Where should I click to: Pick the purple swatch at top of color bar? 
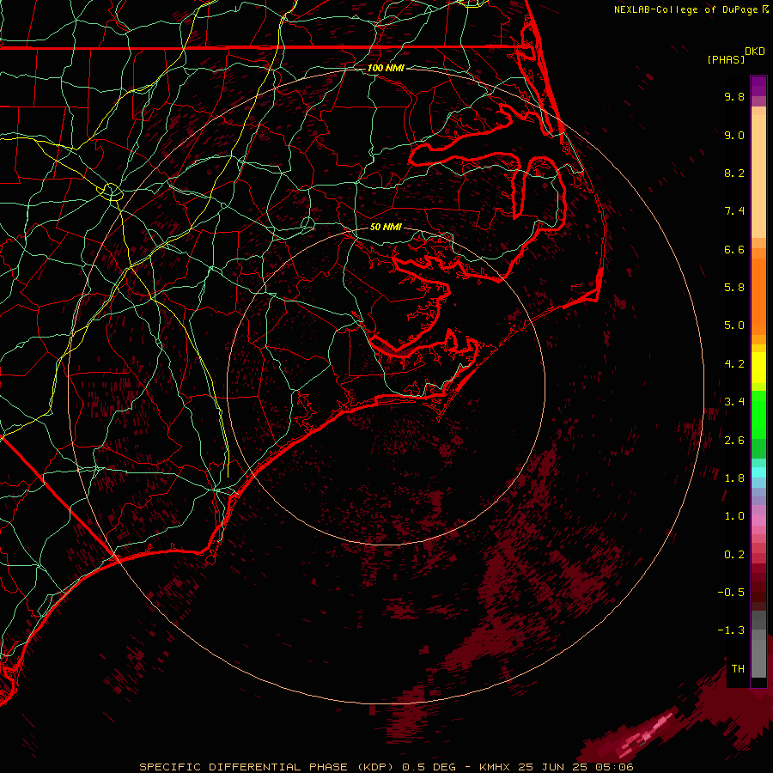[758, 86]
